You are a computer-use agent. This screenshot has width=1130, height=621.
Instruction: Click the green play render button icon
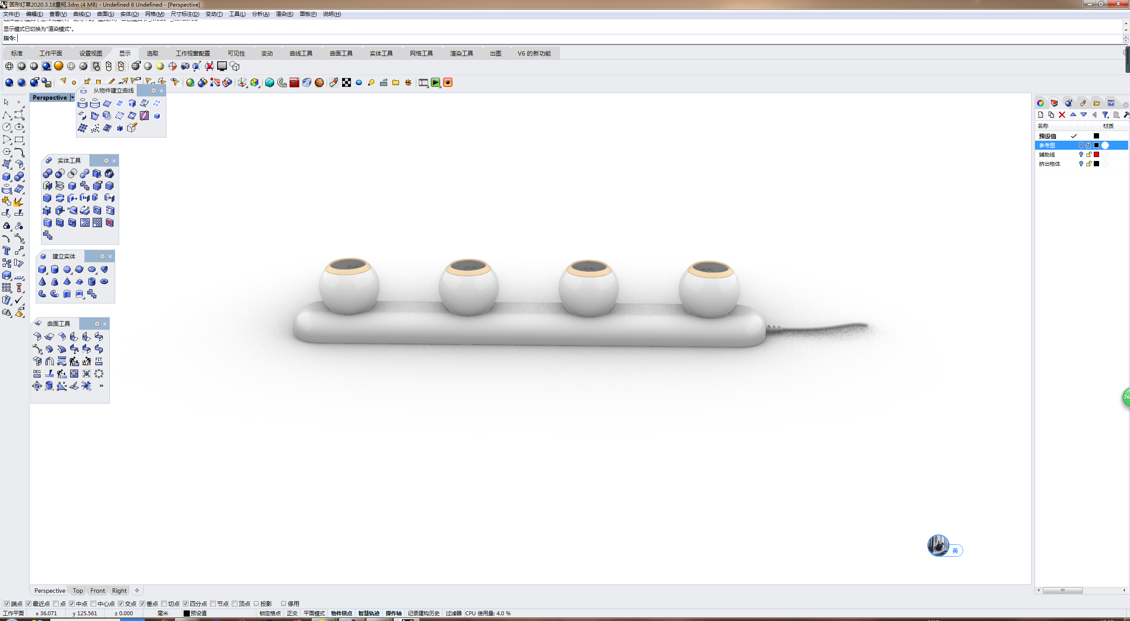click(435, 82)
